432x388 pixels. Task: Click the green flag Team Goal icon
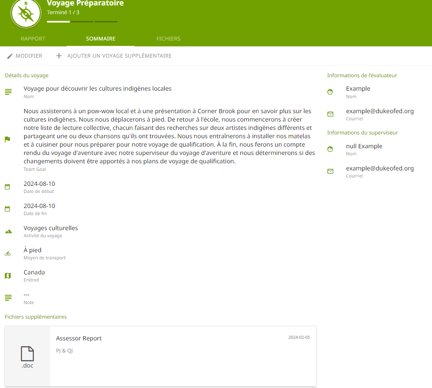(8, 139)
